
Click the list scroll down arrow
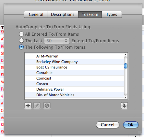pos(126,97)
